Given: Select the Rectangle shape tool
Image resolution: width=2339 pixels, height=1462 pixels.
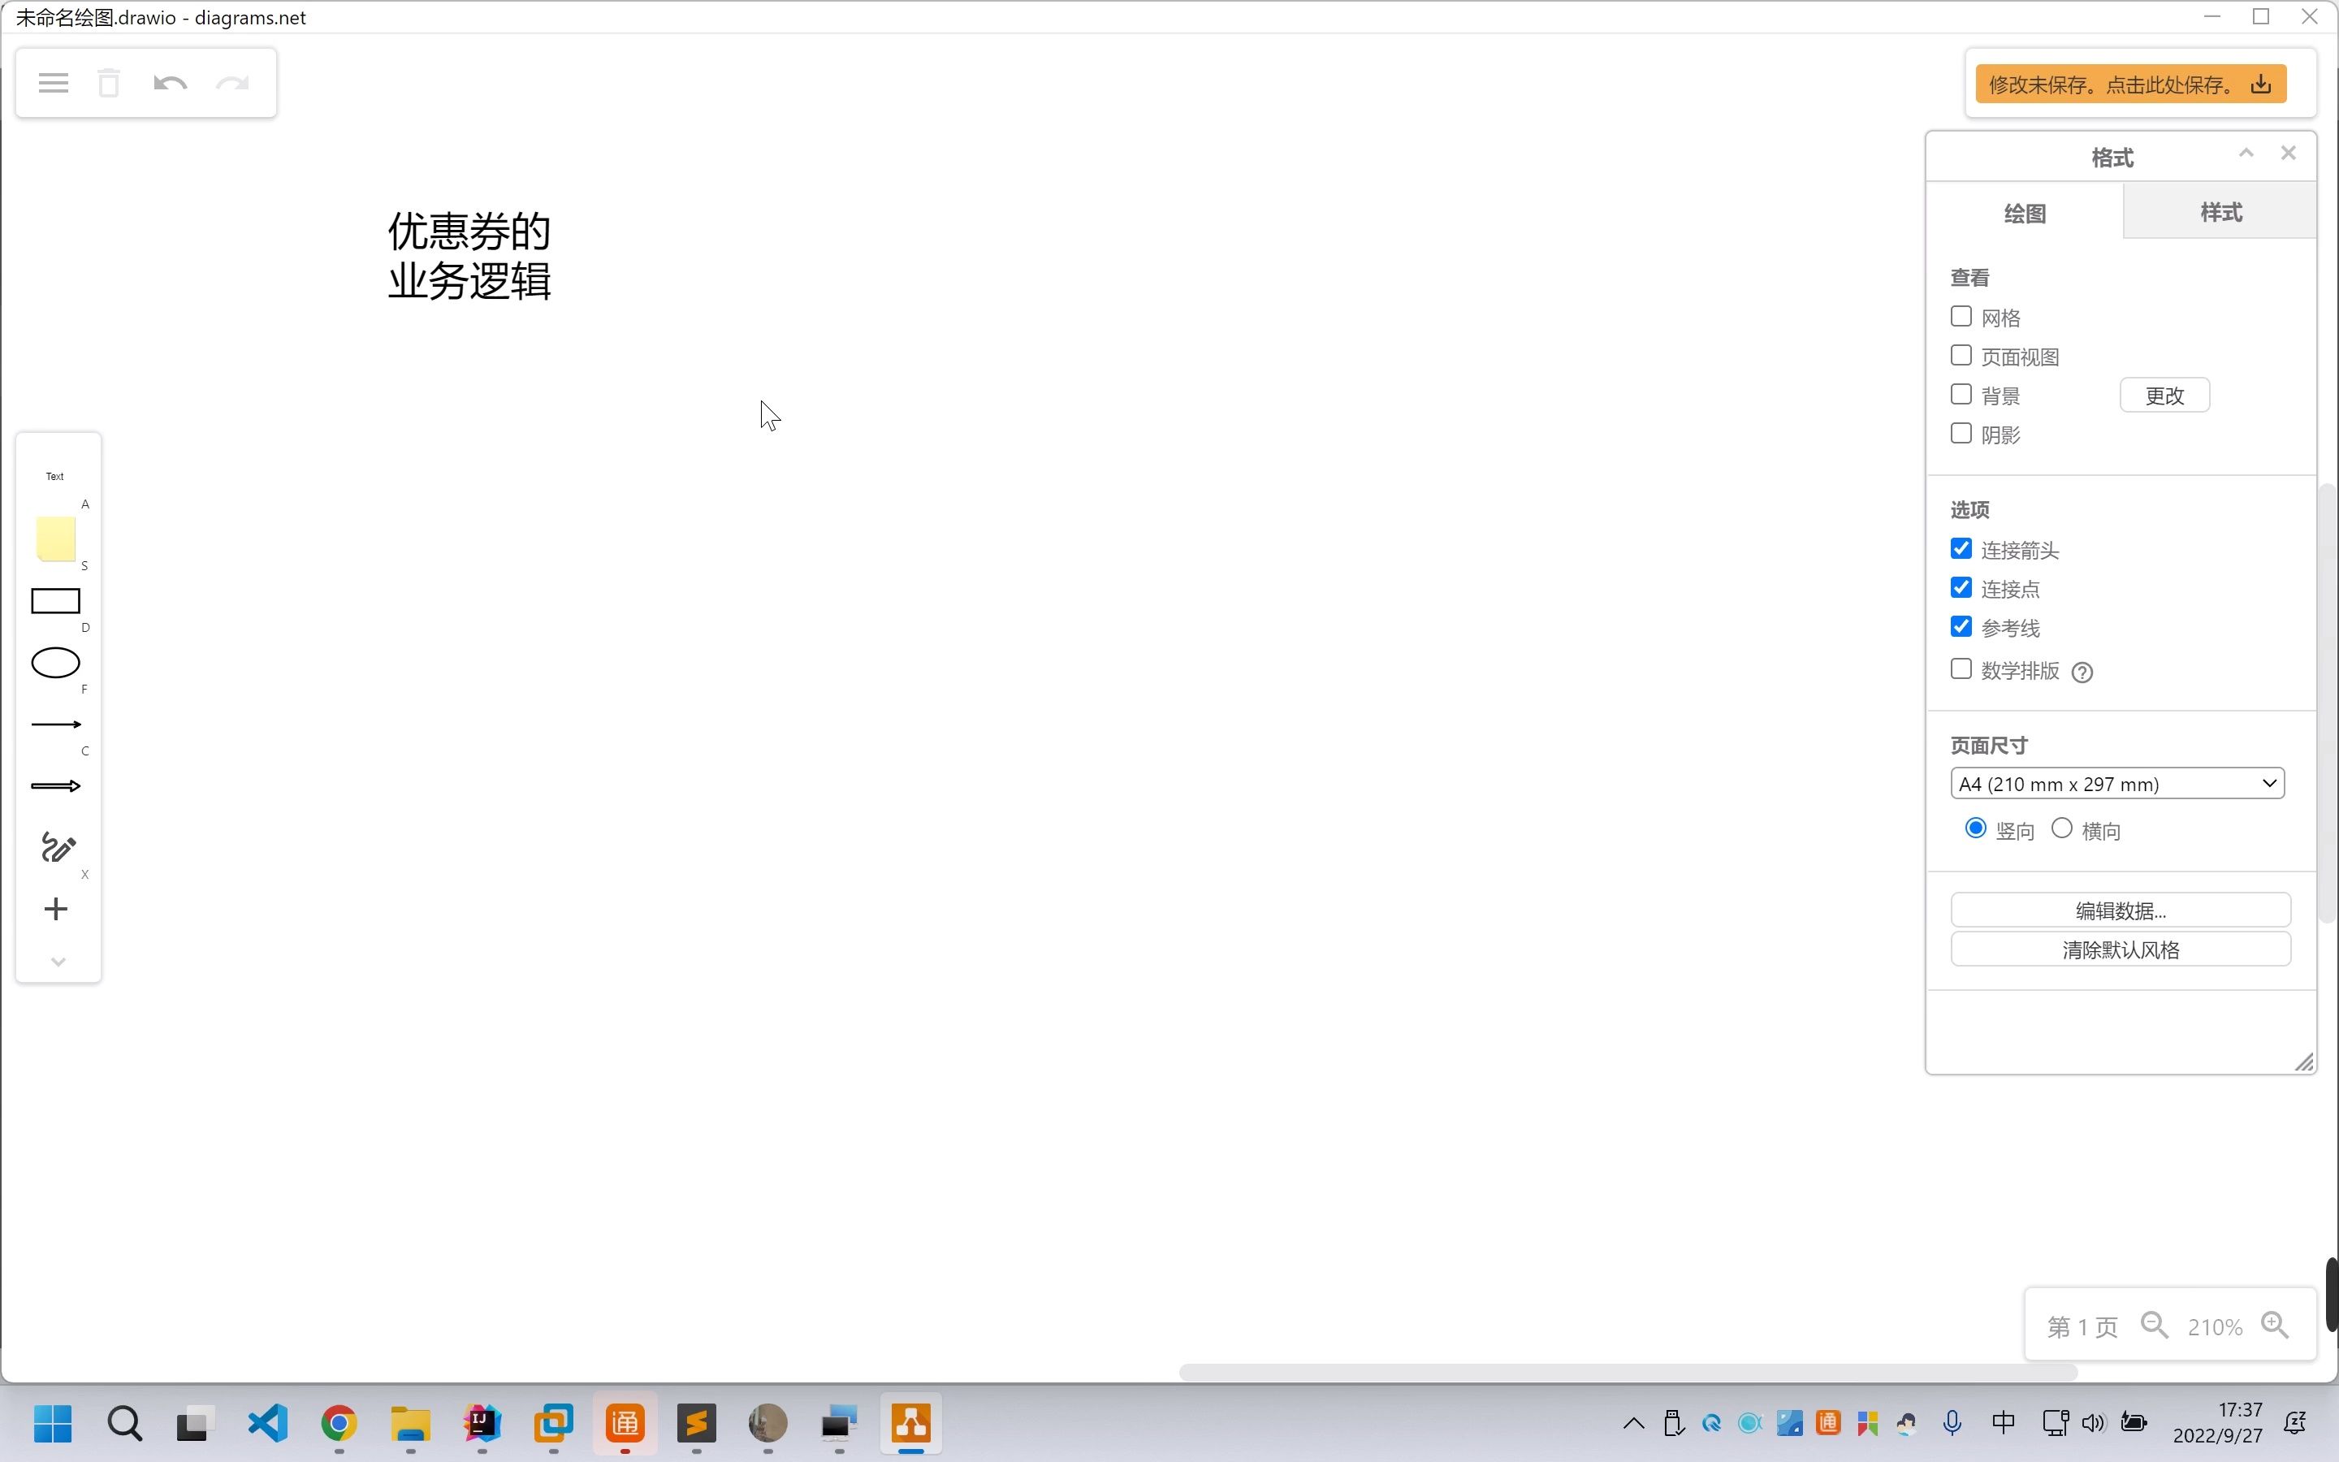Looking at the screenshot, I should (55, 601).
